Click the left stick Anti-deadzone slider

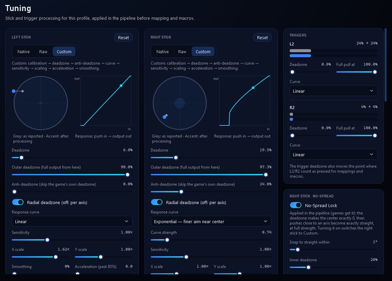[72, 192]
